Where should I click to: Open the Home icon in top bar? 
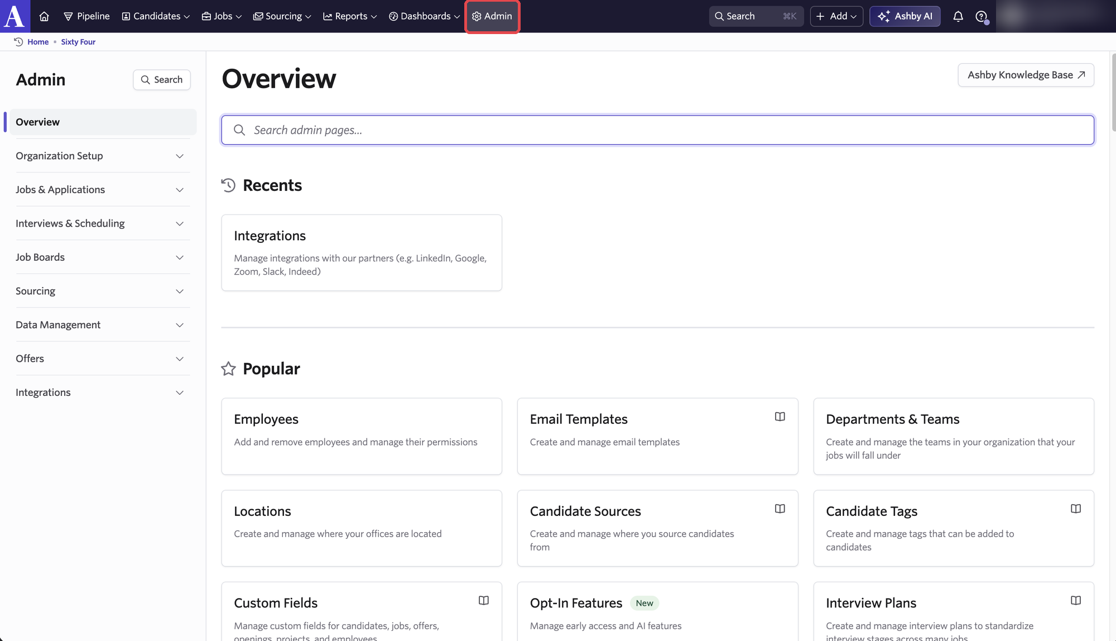pos(44,16)
